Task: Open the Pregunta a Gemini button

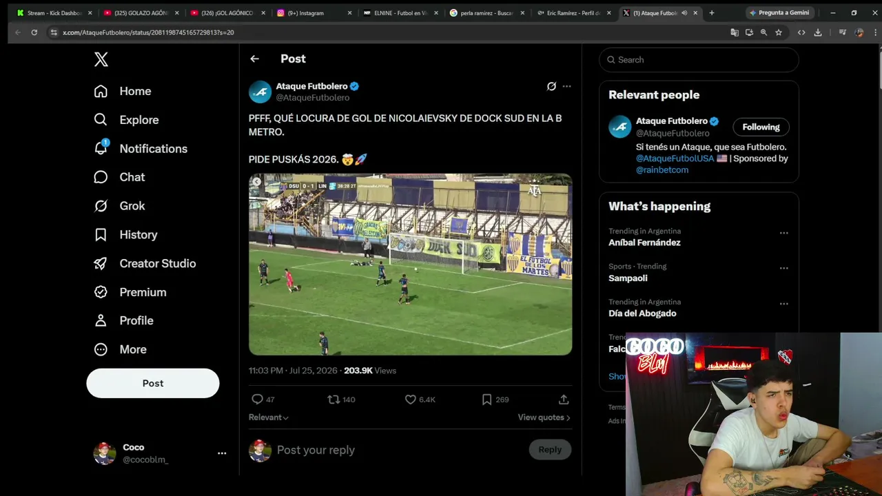Action: 779,12
